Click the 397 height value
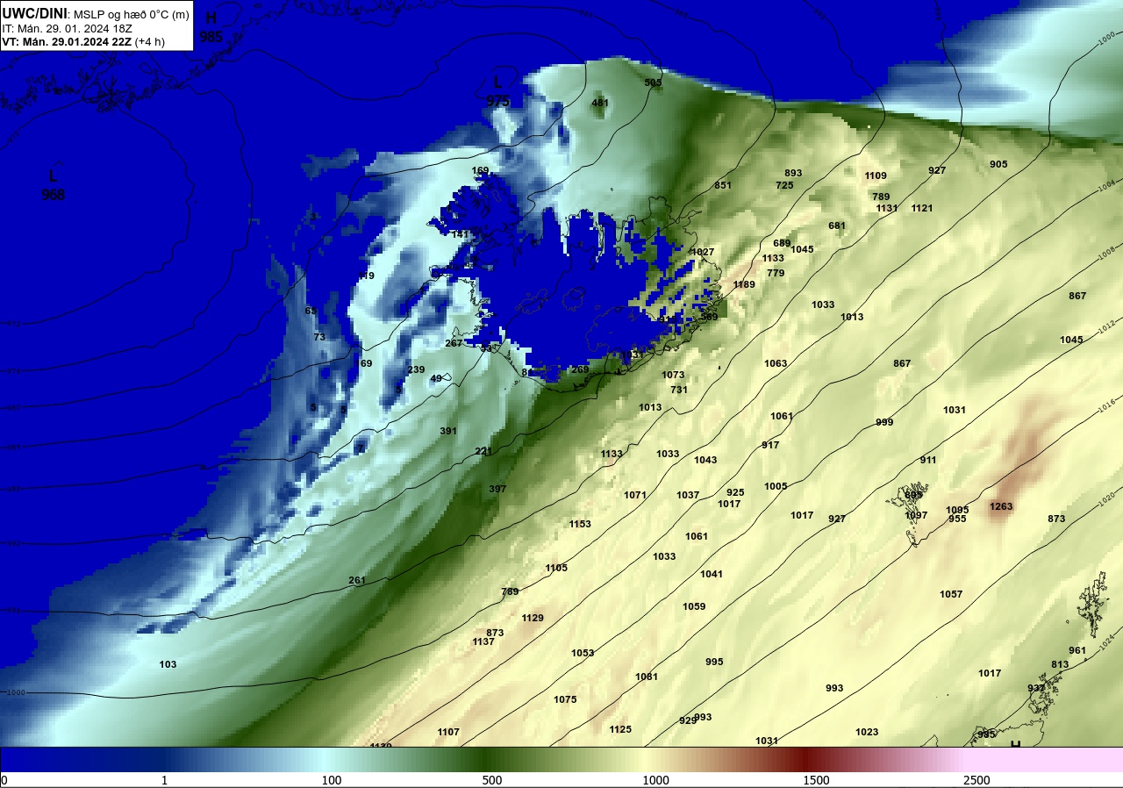 click(497, 489)
